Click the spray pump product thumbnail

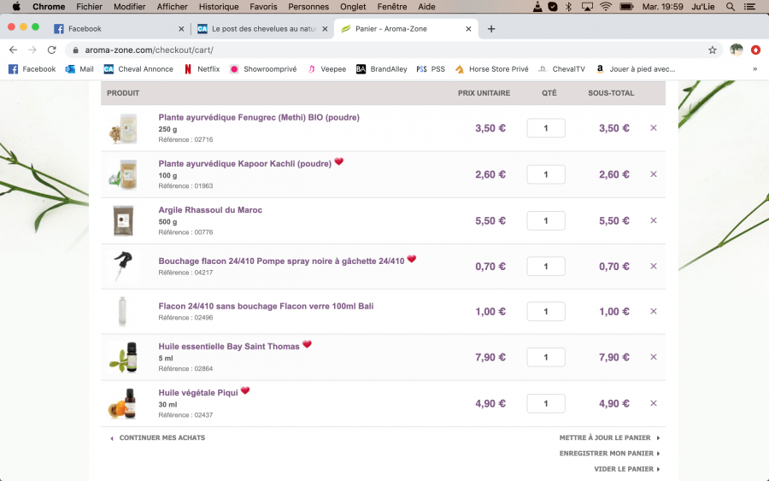[122, 267]
